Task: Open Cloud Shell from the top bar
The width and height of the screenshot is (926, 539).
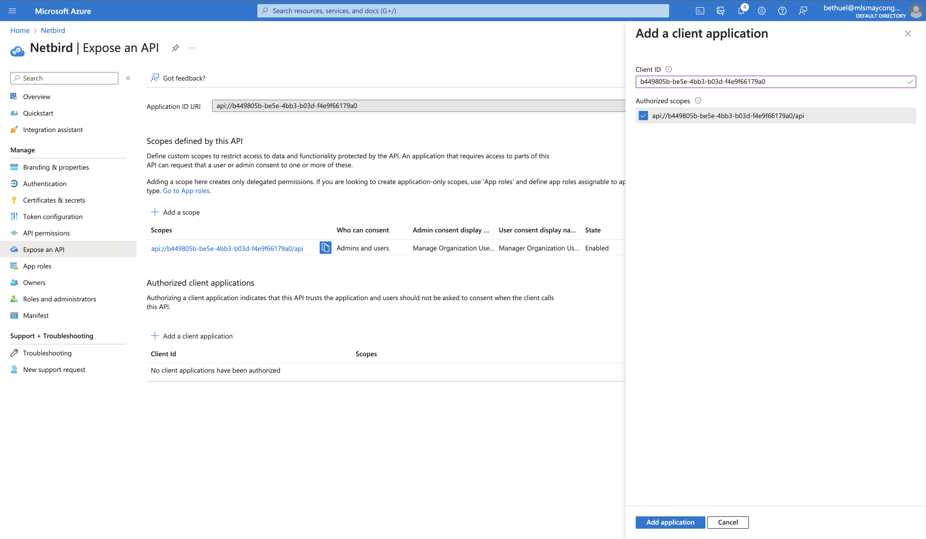Action: click(700, 11)
